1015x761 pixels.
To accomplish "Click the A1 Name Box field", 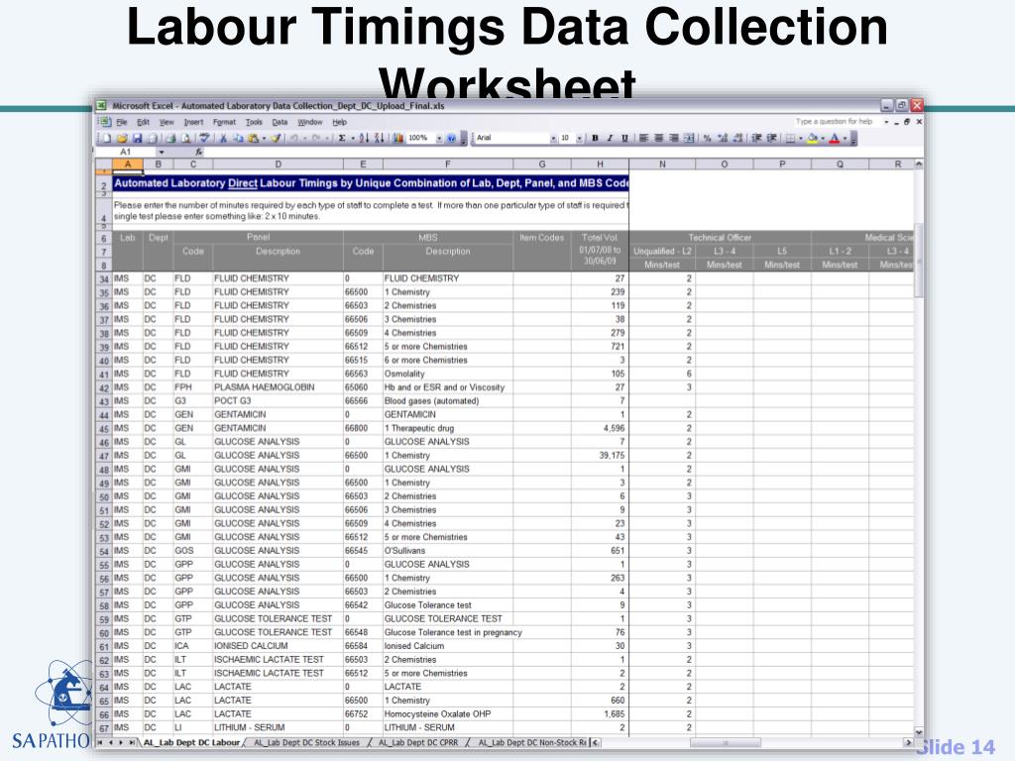I will pos(126,152).
